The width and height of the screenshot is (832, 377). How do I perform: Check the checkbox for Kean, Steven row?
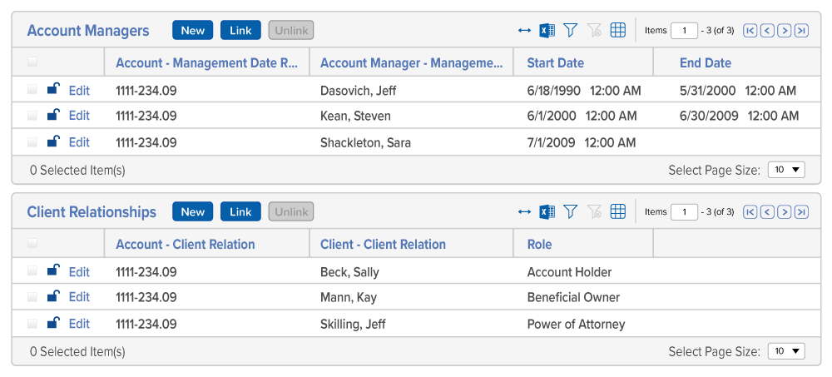pyautogui.click(x=32, y=116)
